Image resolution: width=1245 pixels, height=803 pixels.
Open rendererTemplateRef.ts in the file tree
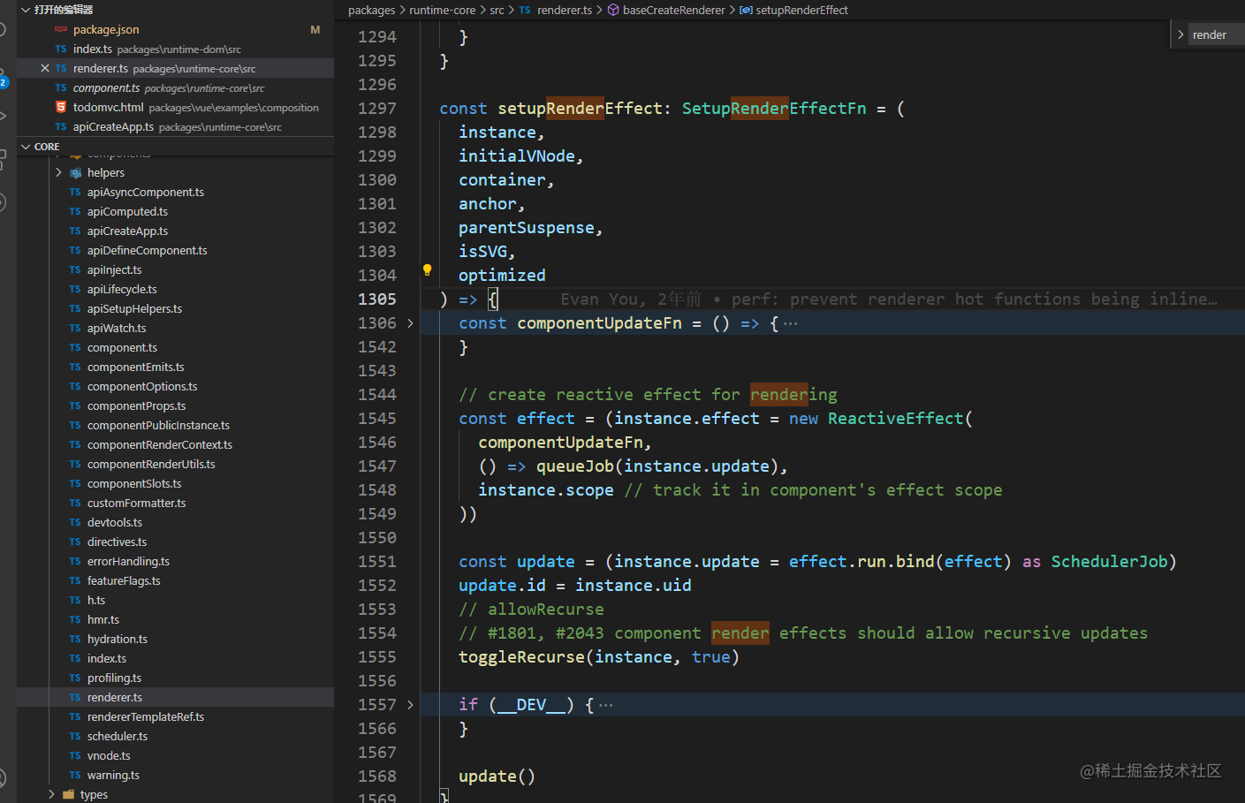point(146,717)
